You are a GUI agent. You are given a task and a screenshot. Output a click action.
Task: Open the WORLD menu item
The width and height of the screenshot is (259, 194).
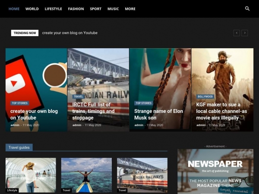32,9
